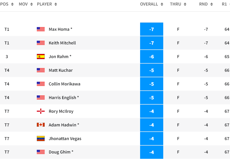230x159 pixels.
Task: Click Max Homa's blue -7 overall cell
Action: [152, 29]
